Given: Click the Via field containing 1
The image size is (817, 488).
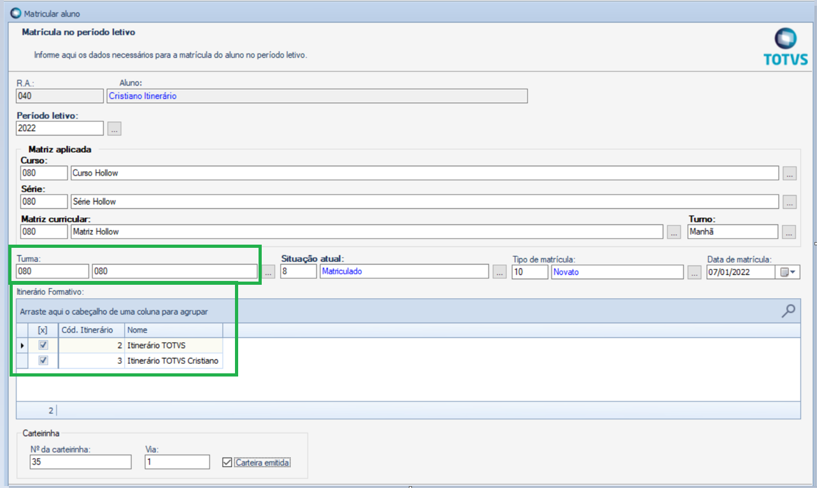Looking at the screenshot, I should pos(177,461).
